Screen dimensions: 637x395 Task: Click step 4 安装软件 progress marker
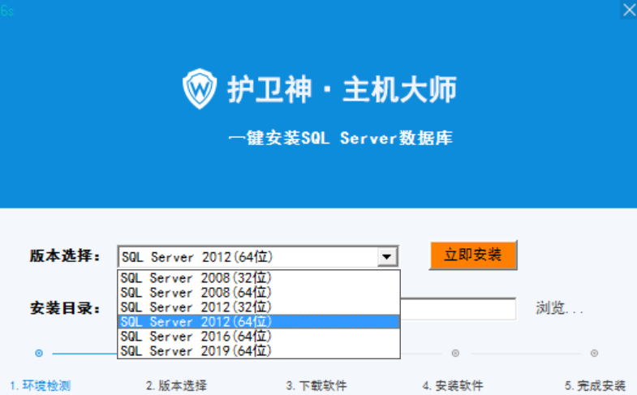tap(455, 353)
